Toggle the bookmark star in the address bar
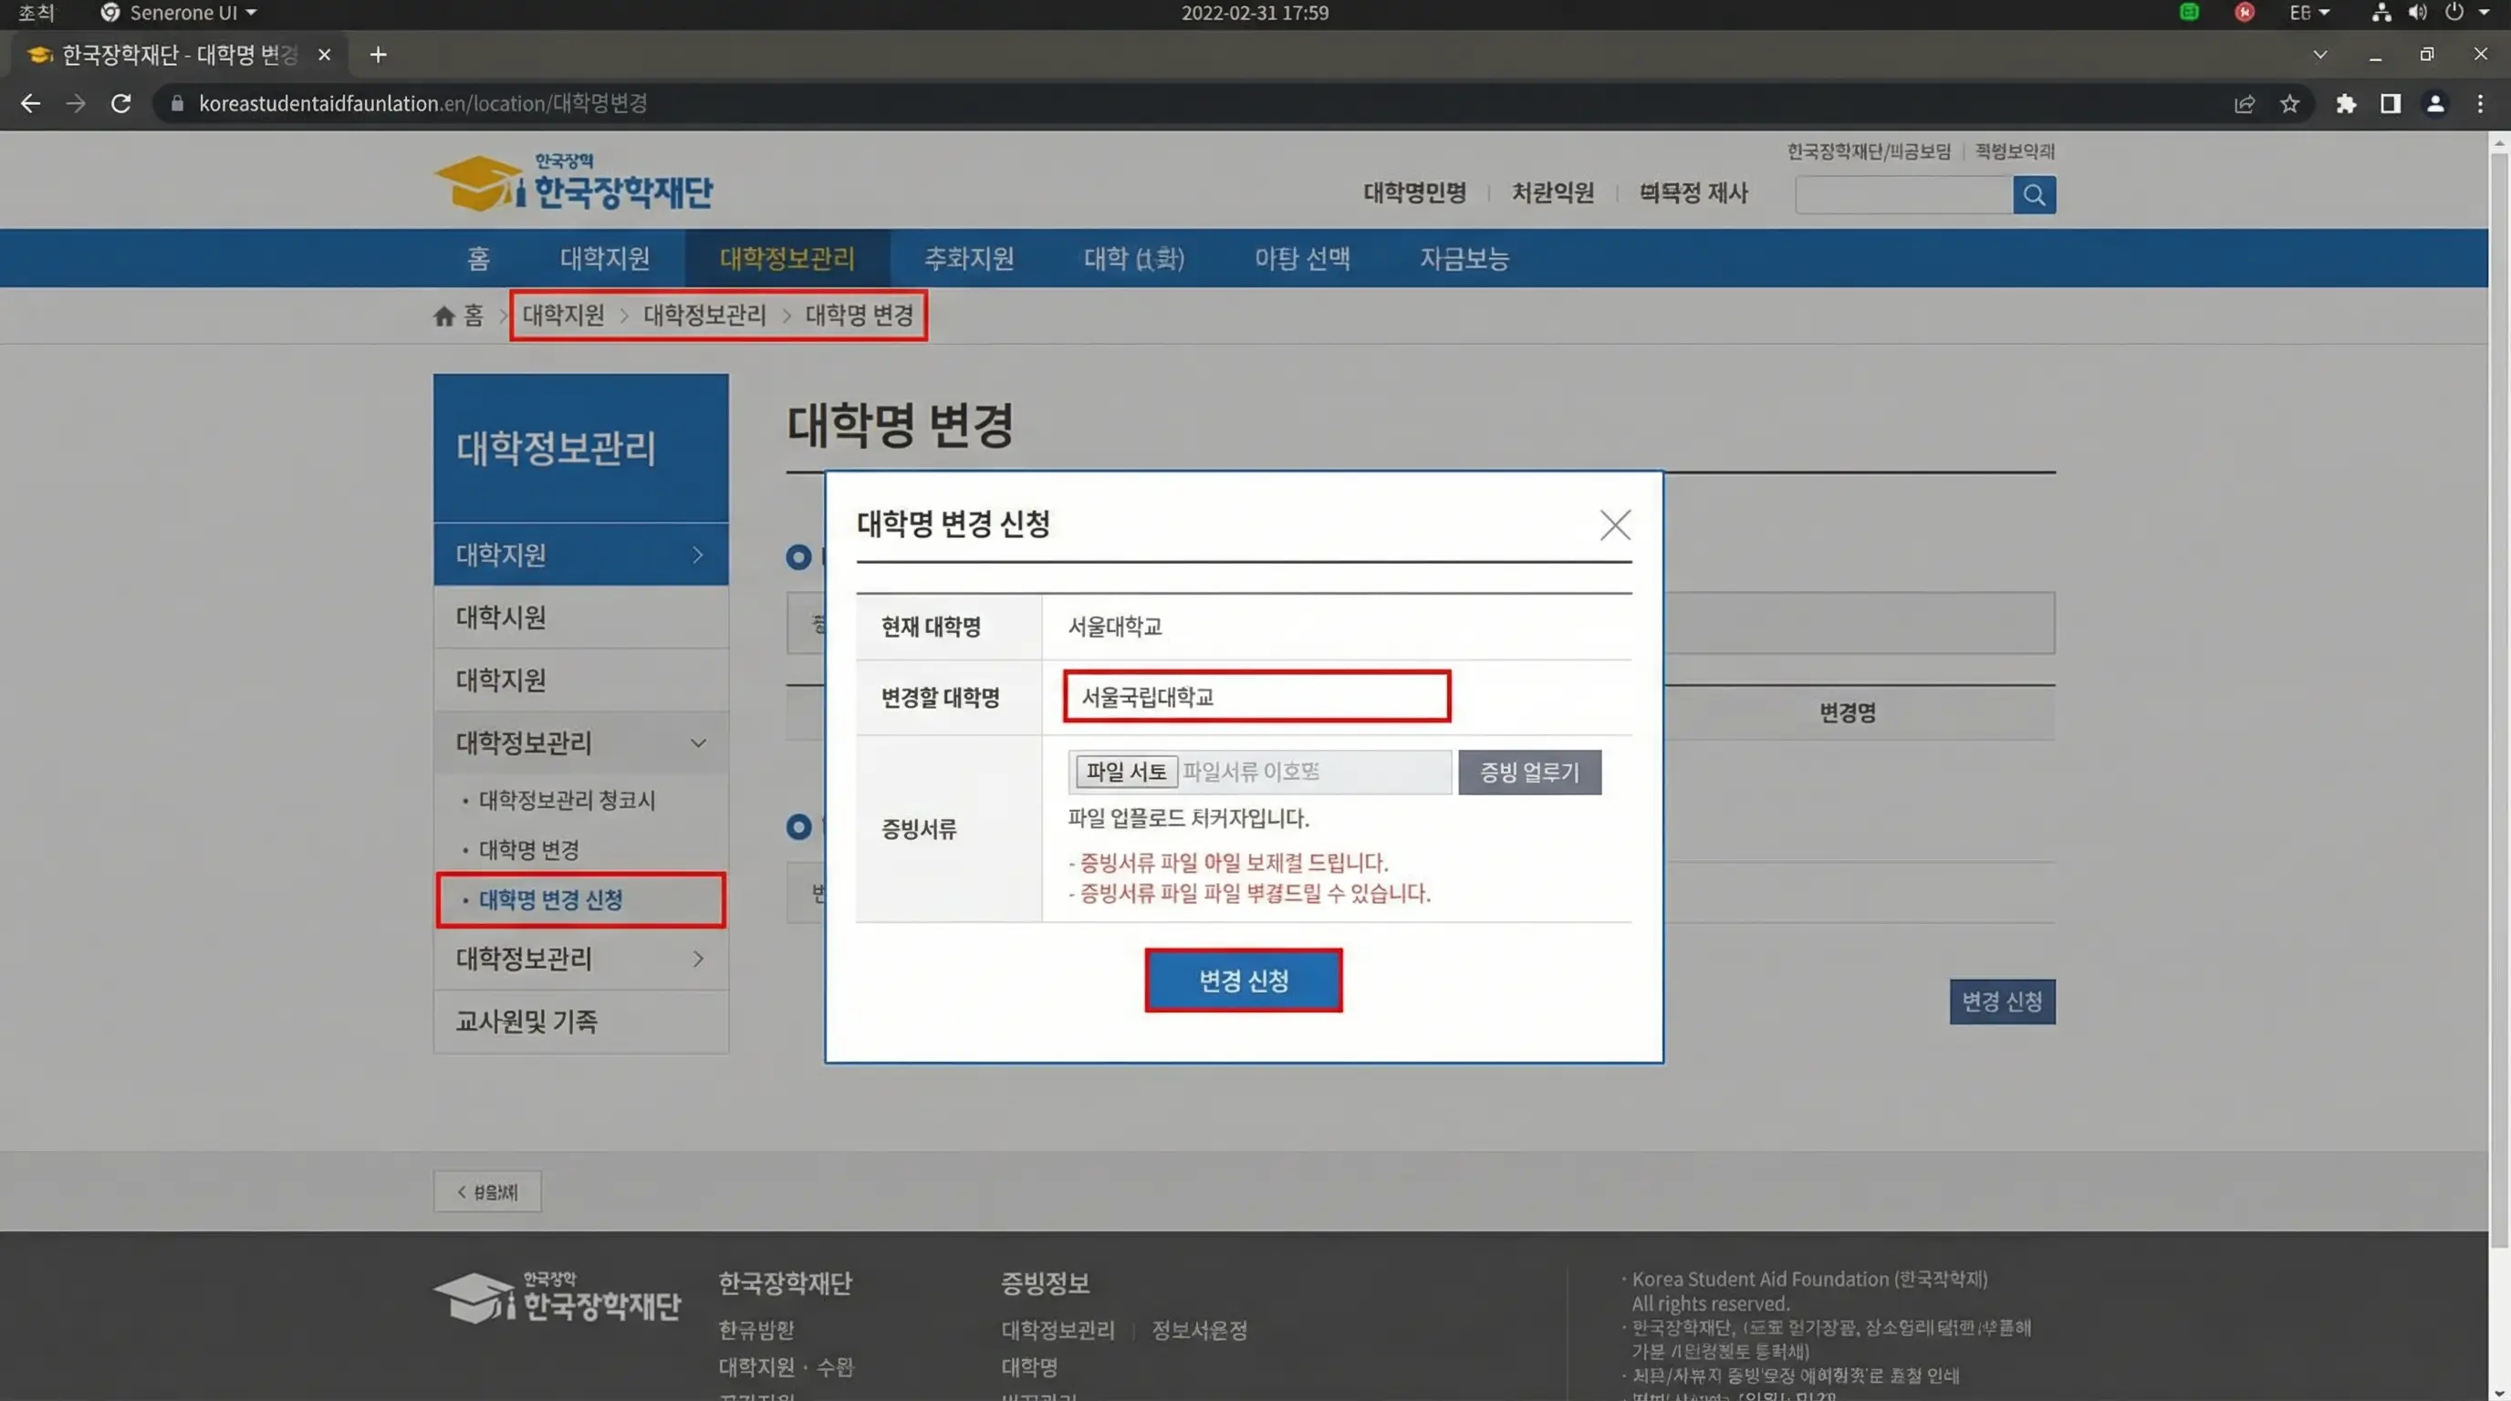Viewport: 2511px width, 1401px height. (x=2291, y=103)
